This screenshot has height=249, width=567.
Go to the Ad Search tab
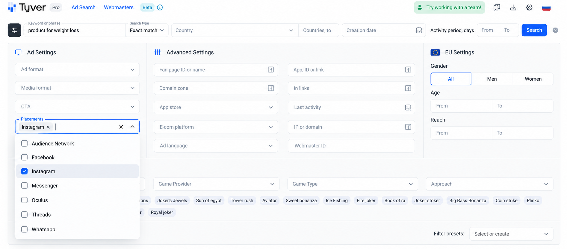tap(84, 7)
